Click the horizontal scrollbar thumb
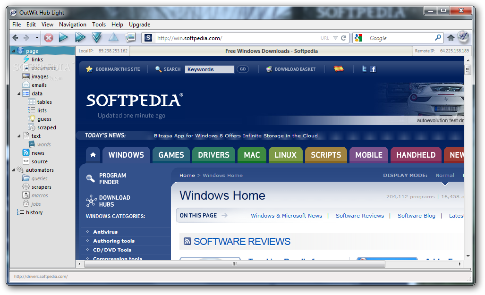The width and height of the screenshot is (485, 295). pyautogui.click(x=235, y=264)
